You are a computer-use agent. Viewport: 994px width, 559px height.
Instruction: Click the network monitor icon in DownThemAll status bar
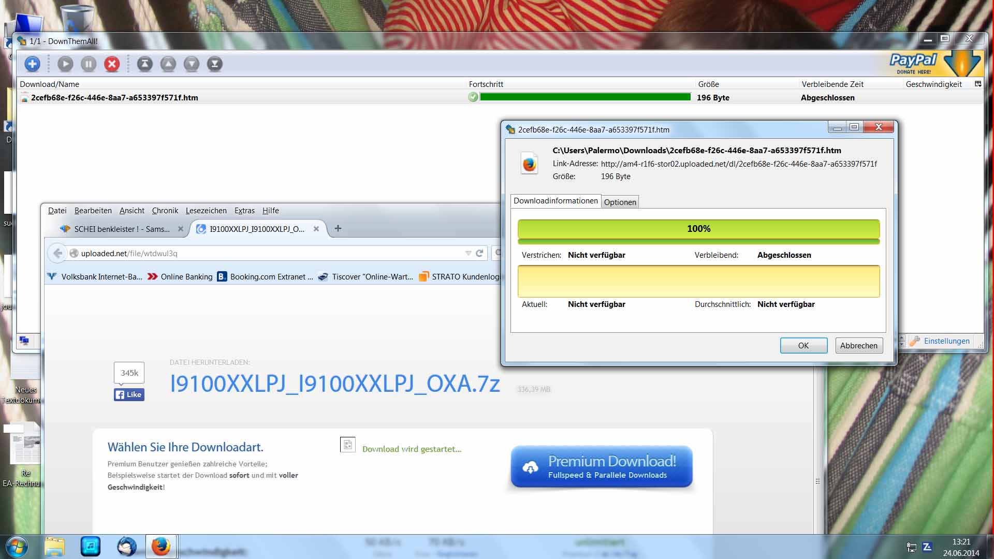point(24,341)
